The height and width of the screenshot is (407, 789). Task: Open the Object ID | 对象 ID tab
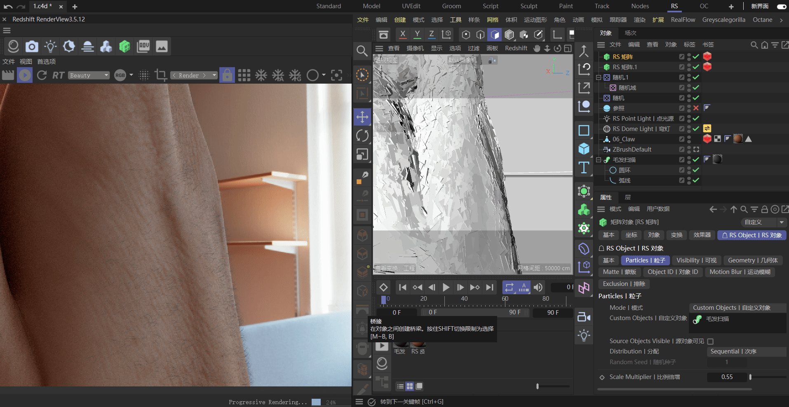672,272
